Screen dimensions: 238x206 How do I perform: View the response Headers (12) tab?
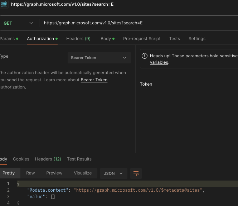pos(48,159)
